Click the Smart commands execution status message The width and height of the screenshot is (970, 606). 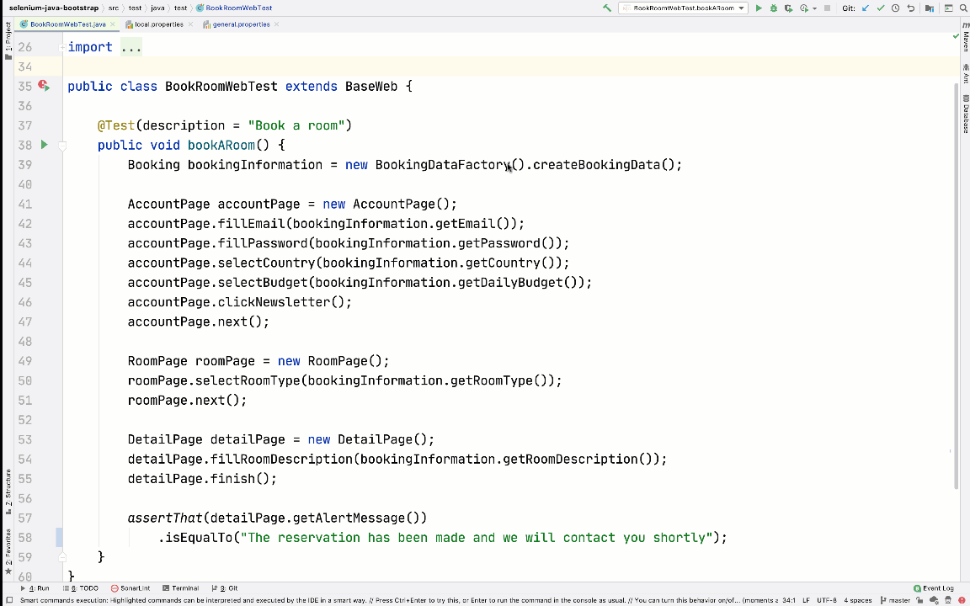[397, 600]
